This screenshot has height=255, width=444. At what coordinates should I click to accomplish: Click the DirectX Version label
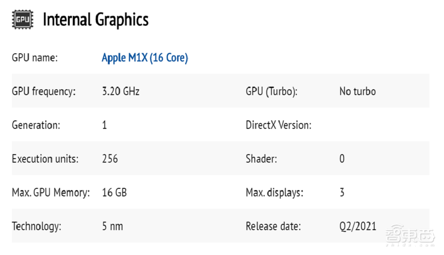[278, 125]
